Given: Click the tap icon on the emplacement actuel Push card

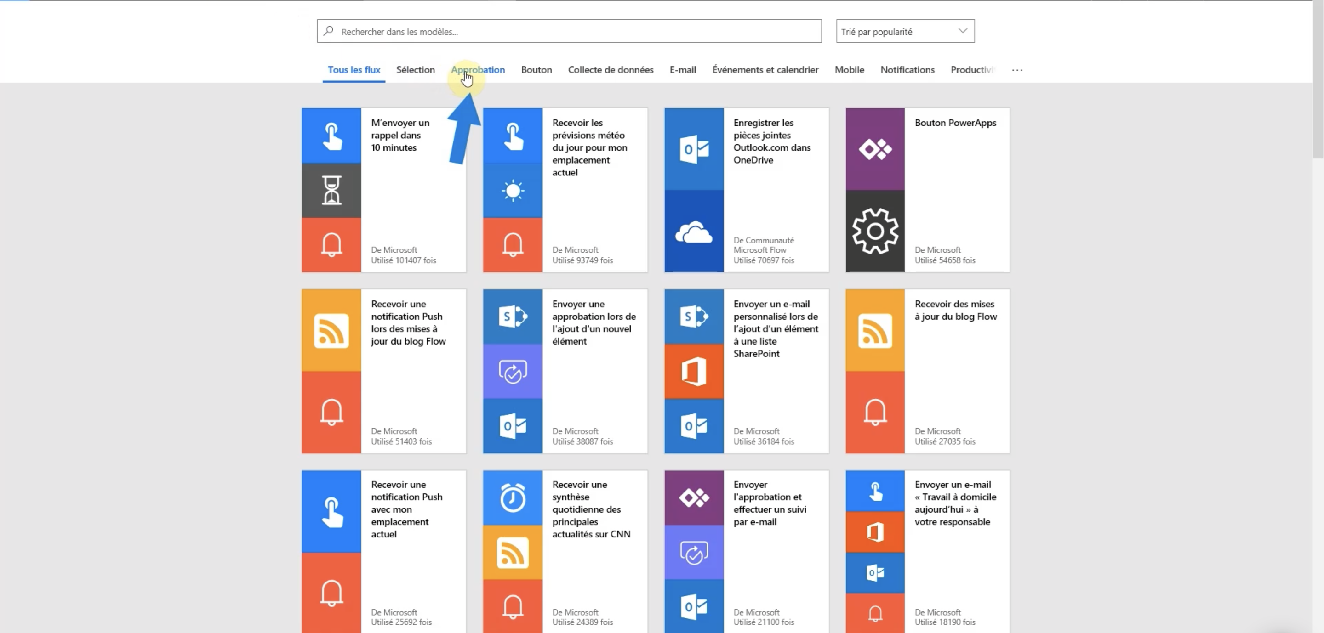Looking at the screenshot, I should [x=331, y=512].
